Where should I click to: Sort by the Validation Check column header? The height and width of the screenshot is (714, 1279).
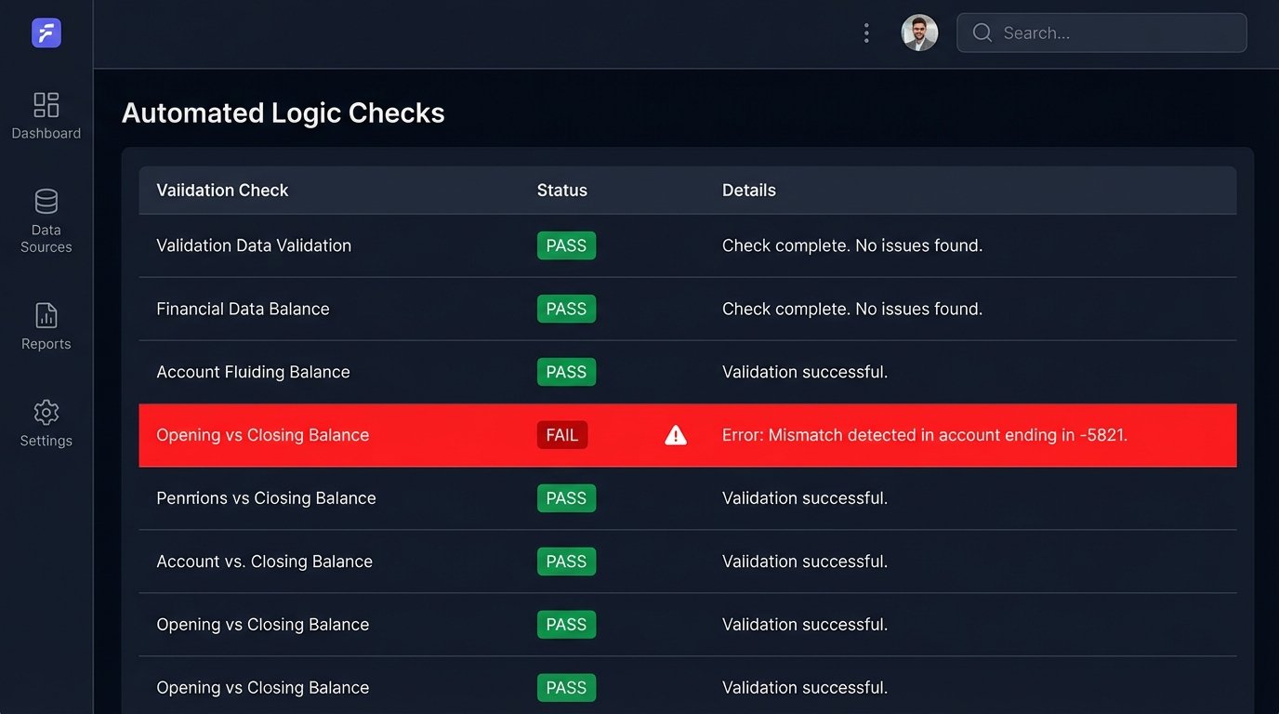tap(222, 190)
